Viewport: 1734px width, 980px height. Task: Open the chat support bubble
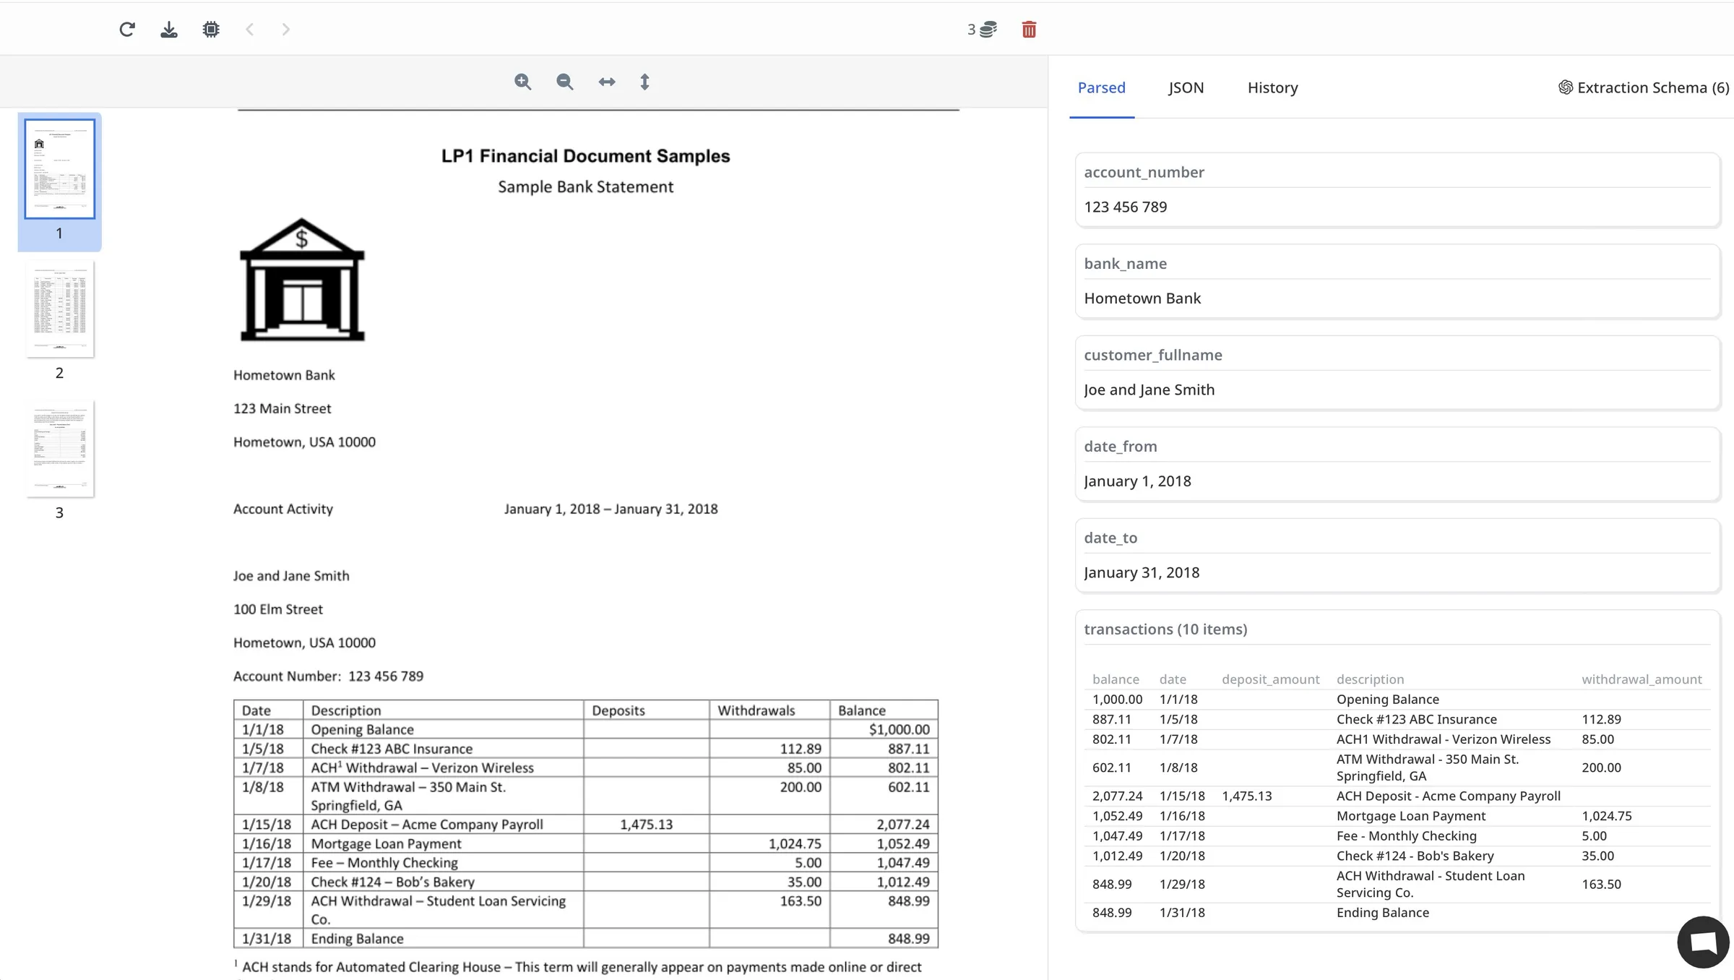pyautogui.click(x=1702, y=942)
